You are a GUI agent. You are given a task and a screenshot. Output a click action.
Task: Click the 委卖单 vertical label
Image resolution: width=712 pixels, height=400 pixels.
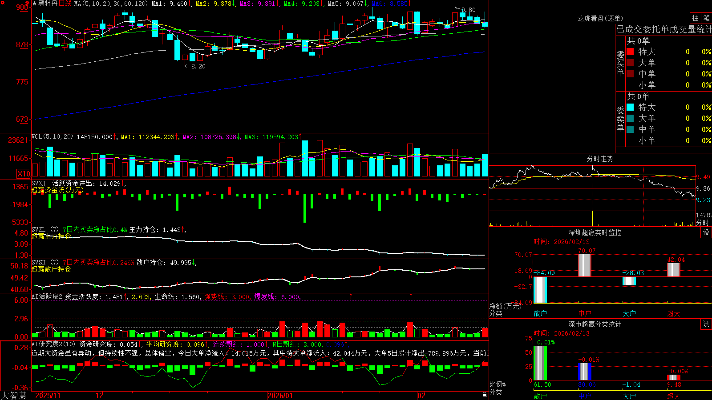[620, 119]
